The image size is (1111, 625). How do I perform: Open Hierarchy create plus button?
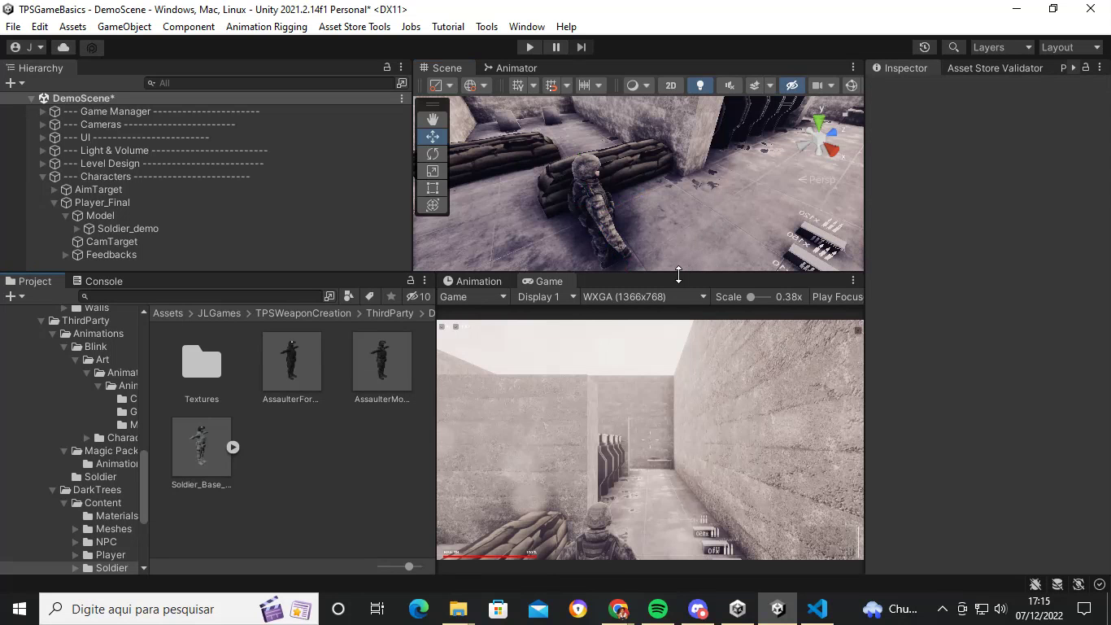[15, 83]
